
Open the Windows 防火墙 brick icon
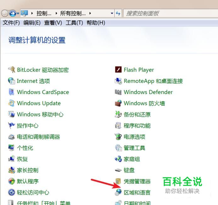tap(118, 103)
